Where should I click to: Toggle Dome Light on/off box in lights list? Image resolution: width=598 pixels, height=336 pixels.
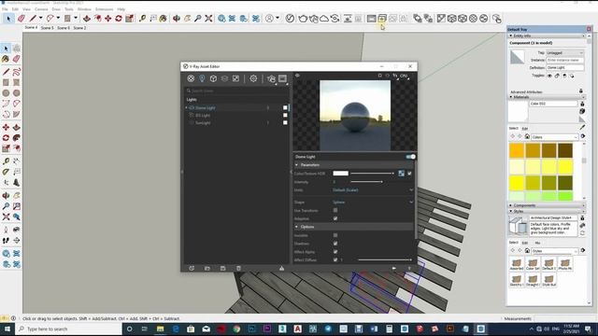coord(285,108)
